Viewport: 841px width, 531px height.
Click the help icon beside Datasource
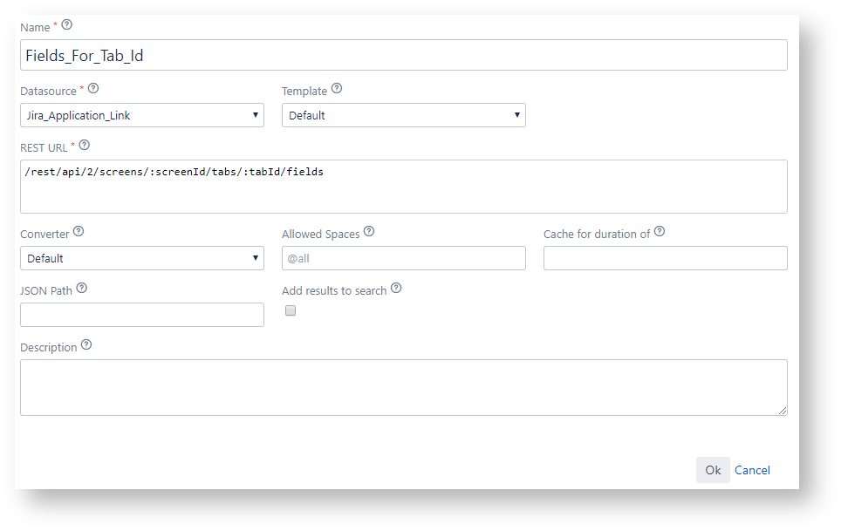pos(94,89)
